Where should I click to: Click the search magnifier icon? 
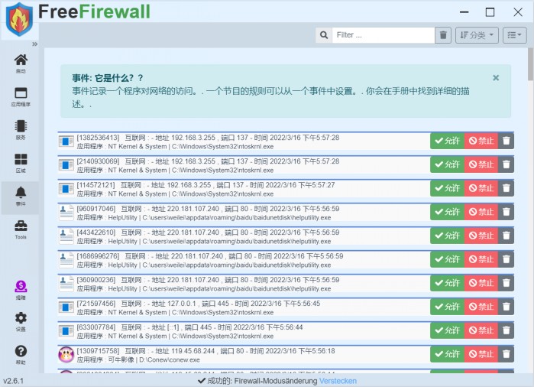pyautogui.click(x=324, y=34)
